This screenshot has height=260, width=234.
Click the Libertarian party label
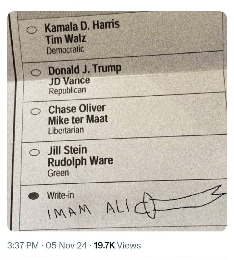[66, 130]
